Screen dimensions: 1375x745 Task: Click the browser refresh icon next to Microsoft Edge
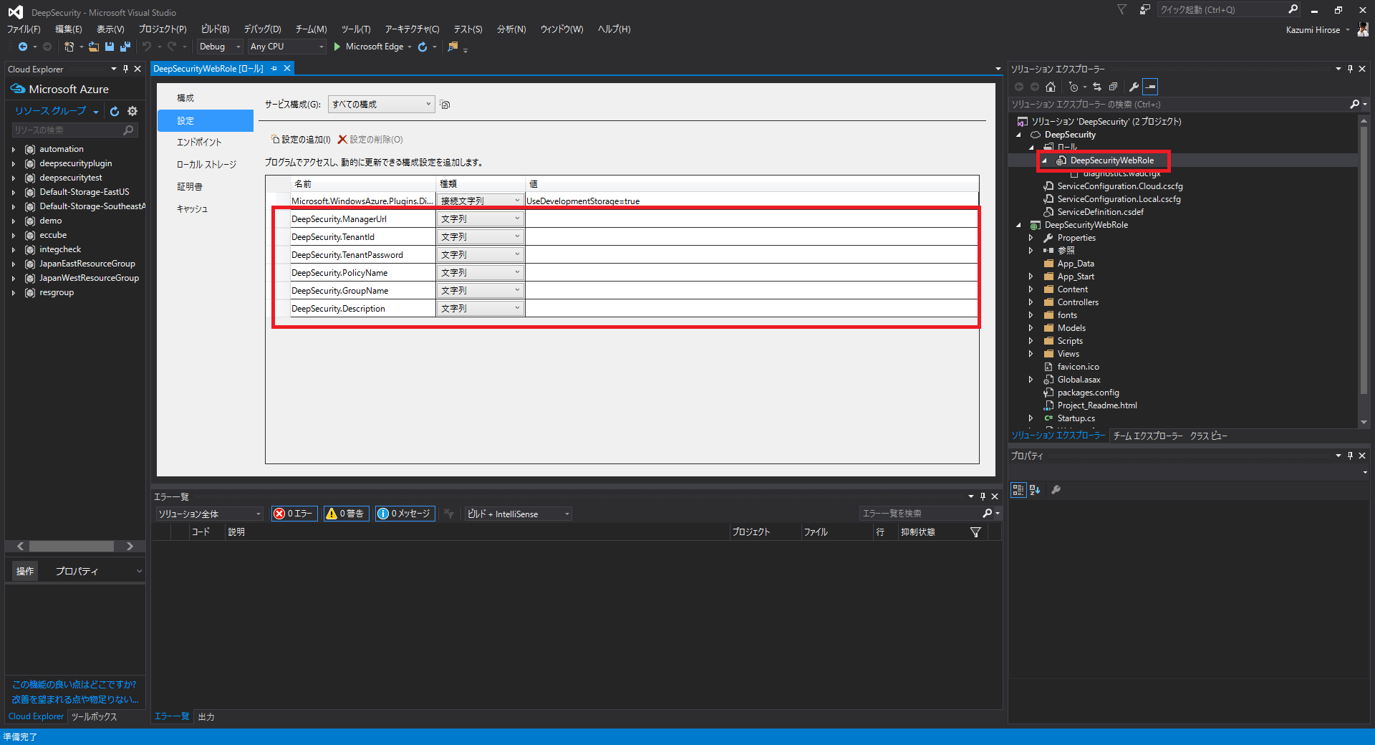423,47
